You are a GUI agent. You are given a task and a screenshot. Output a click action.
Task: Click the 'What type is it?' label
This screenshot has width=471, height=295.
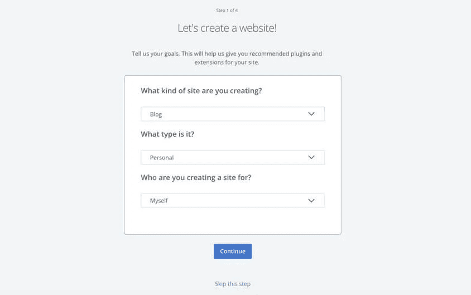point(167,134)
